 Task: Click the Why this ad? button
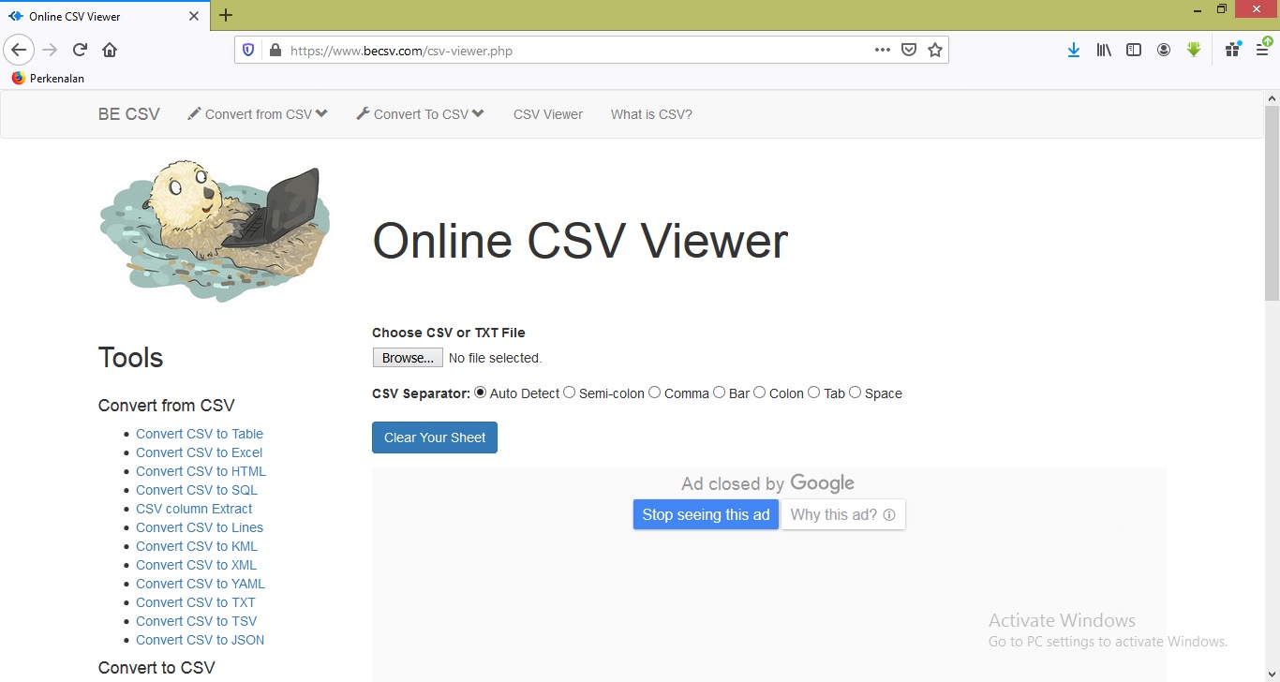tap(843, 514)
